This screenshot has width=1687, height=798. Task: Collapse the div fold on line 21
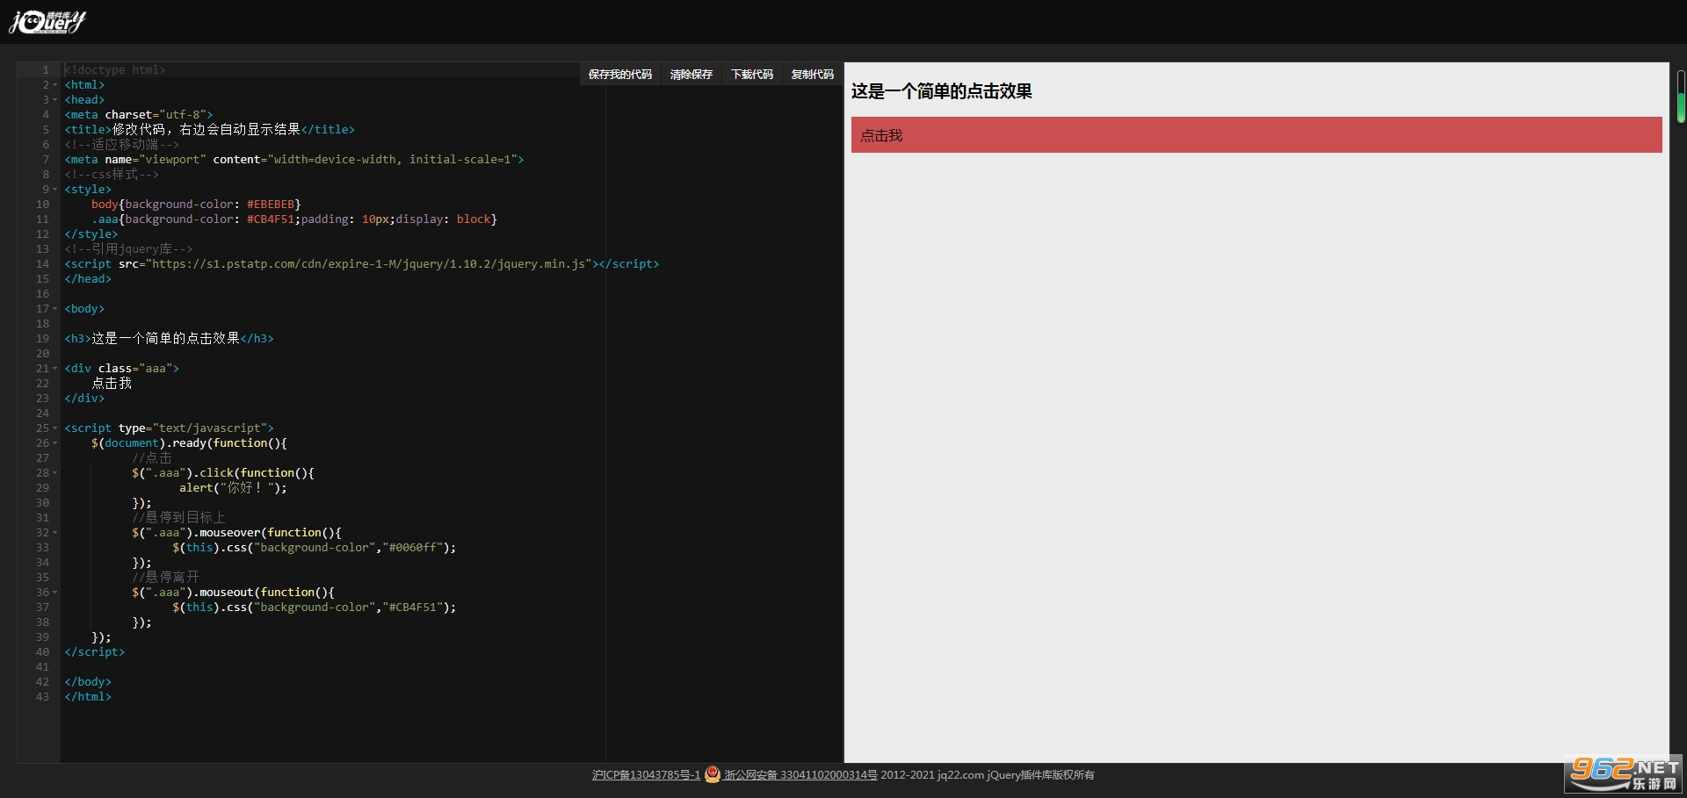coord(55,369)
